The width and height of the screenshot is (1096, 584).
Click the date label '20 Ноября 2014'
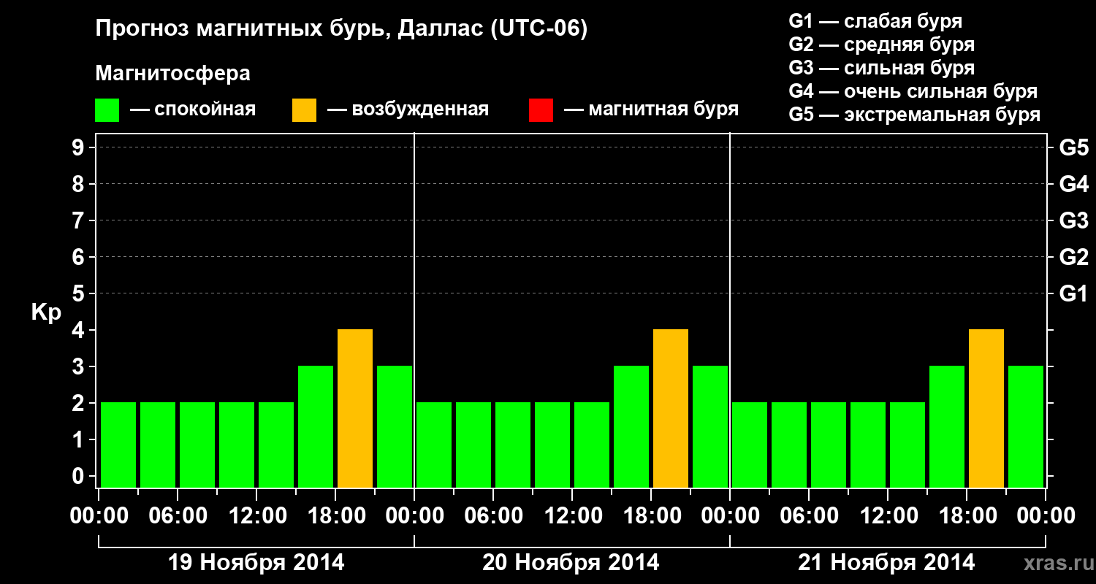click(571, 563)
